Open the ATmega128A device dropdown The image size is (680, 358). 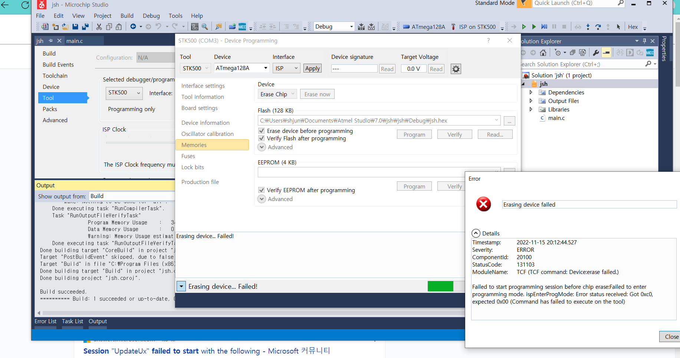click(x=242, y=68)
